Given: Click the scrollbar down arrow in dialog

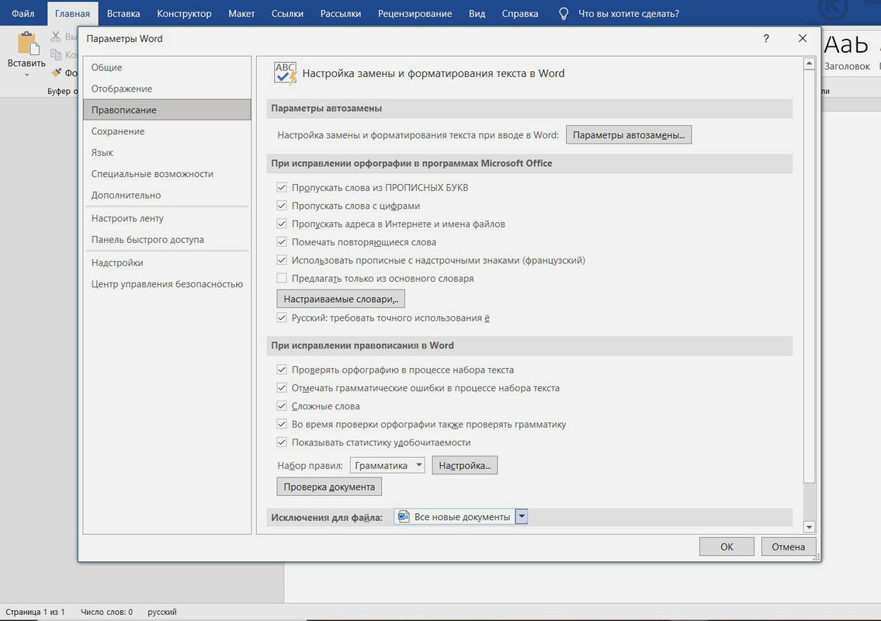Looking at the screenshot, I should (x=810, y=527).
